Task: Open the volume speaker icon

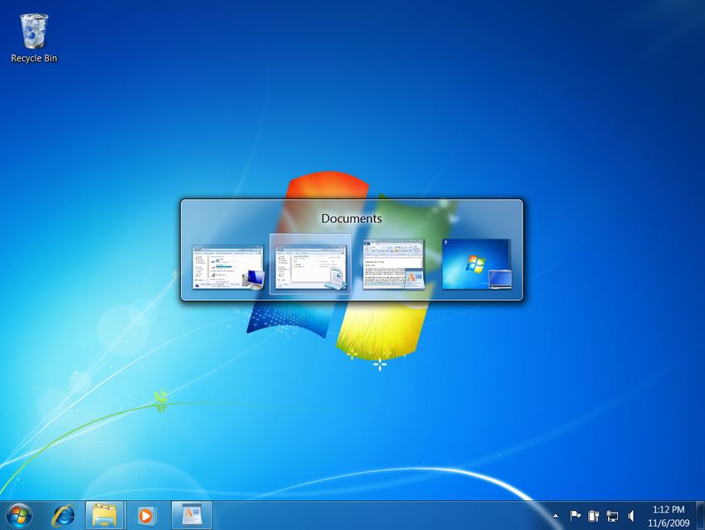Action: (631, 516)
